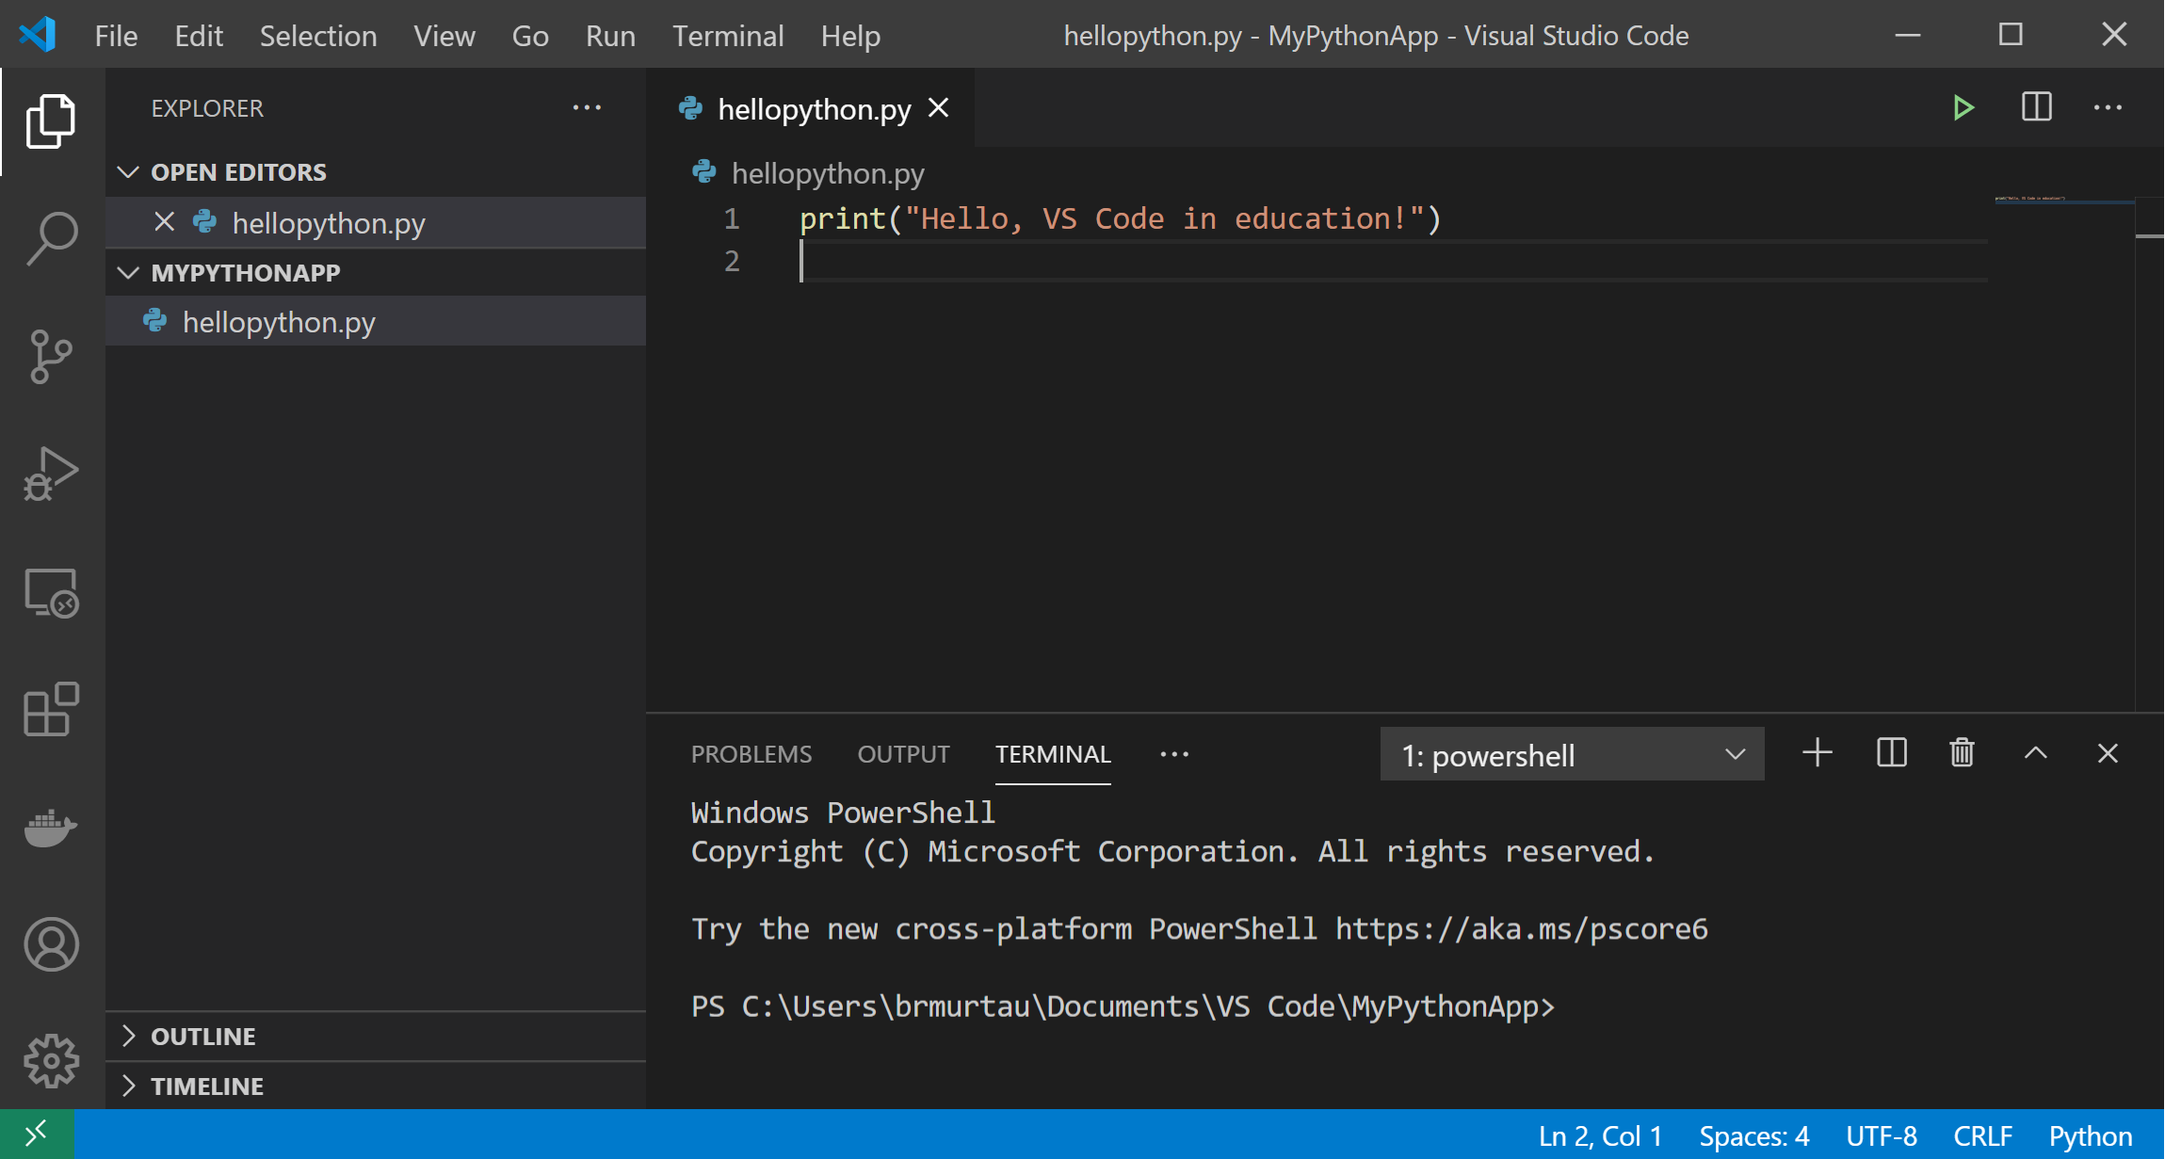Kill the active terminal with the trash icon
Image resolution: width=2165 pixels, height=1159 pixels.
[x=1962, y=753]
